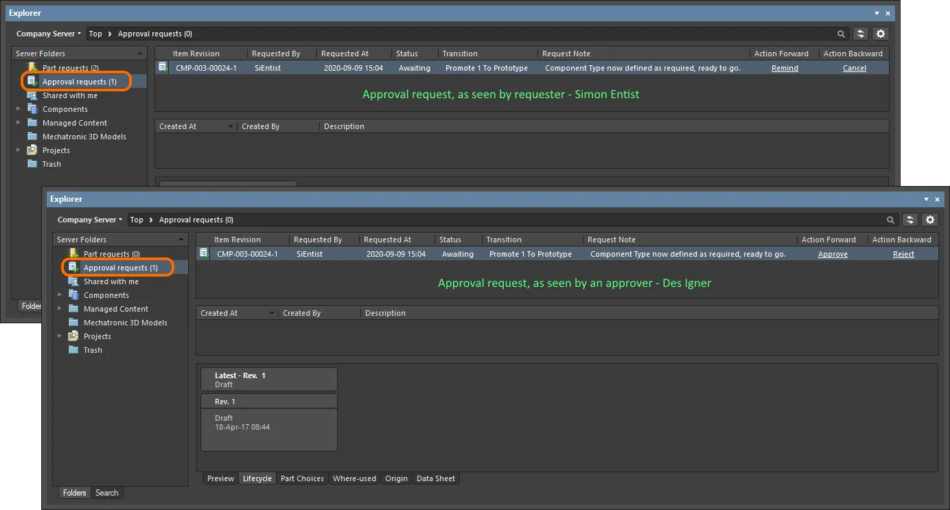Click Remind link in requester's view
This screenshot has width=950, height=510.
[x=785, y=68]
